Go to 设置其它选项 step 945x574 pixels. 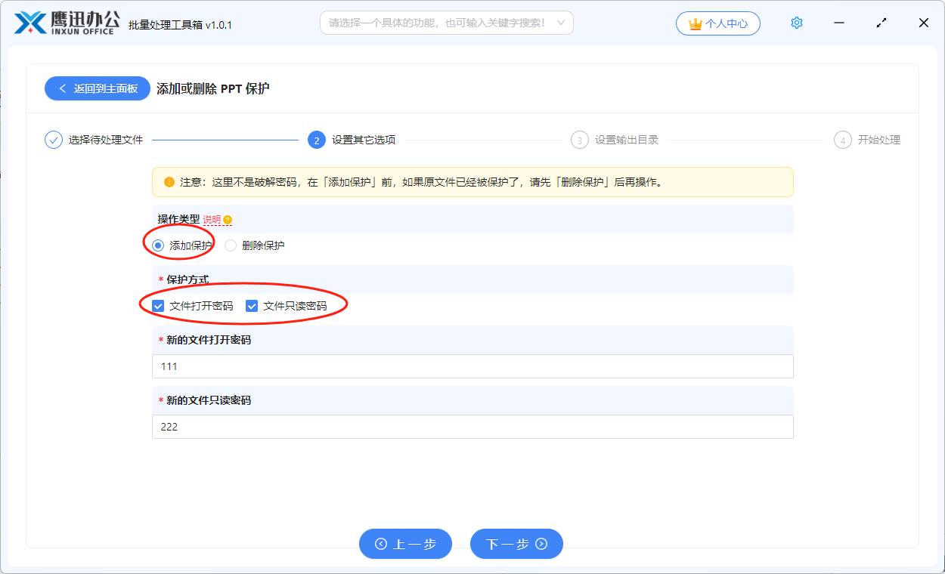364,140
